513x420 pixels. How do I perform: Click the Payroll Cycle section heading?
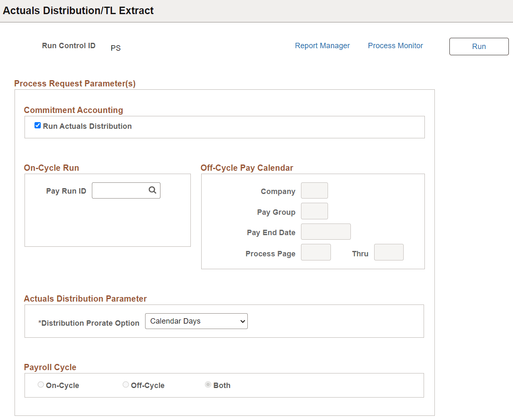point(50,367)
